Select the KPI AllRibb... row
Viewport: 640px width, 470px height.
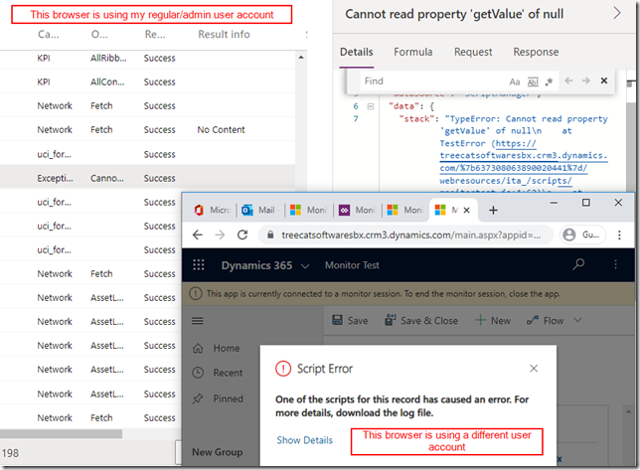click(x=147, y=58)
